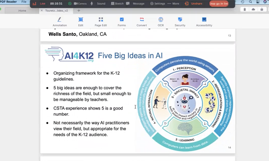Expand the More options menu
This screenshot has width=269, height=161.
click(x=173, y=4)
